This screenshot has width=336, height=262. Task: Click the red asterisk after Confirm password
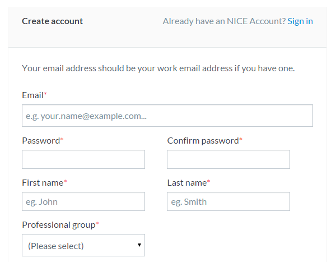point(241,140)
